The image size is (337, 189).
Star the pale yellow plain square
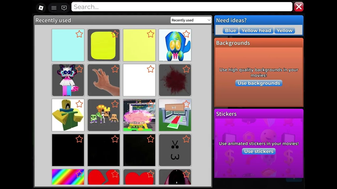click(151, 34)
